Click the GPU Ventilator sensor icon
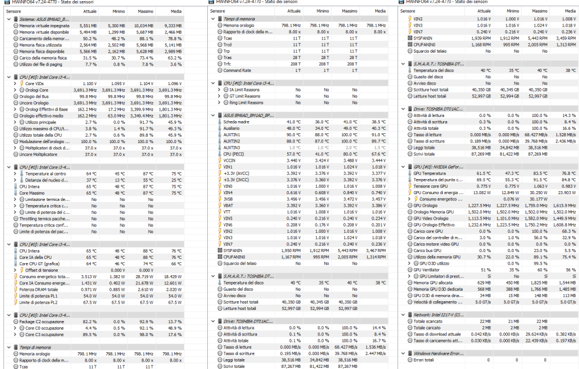Screen dimensions: 579x369 point(410,269)
